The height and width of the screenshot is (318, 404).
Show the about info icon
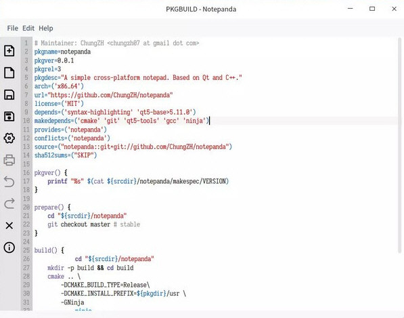pos(9,247)
